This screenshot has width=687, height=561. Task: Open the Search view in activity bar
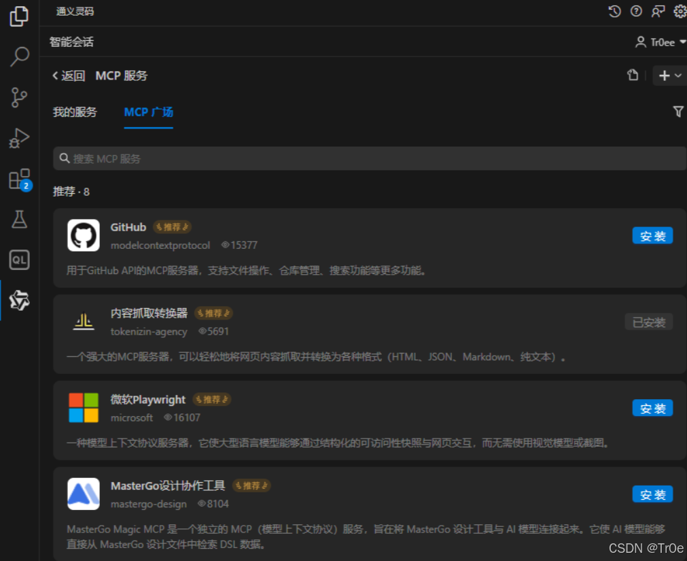(19, 56)
